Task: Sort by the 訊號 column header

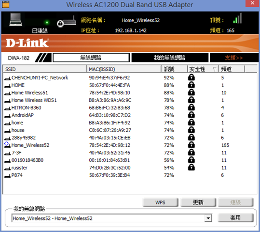Action: [175, 69]
